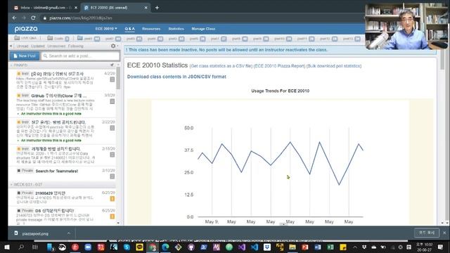
Task: Go back in the browser
Action: pyautogui.click(x=14, y=18)
